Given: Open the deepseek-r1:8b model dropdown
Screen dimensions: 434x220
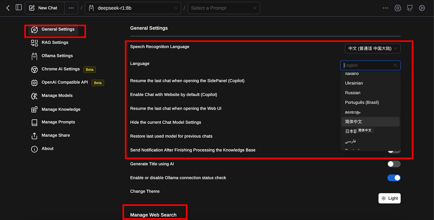Looking at the screenshot, I should pyautogui.click(x=133, y=8).
